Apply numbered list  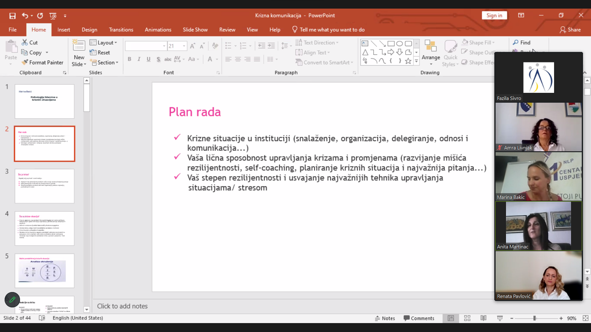click(243, 46)
